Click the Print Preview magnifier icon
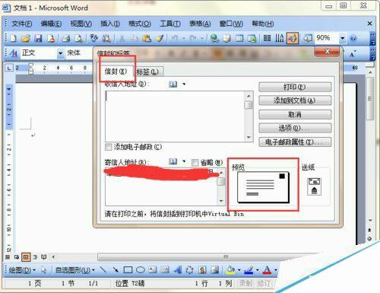 coord(78,38)
